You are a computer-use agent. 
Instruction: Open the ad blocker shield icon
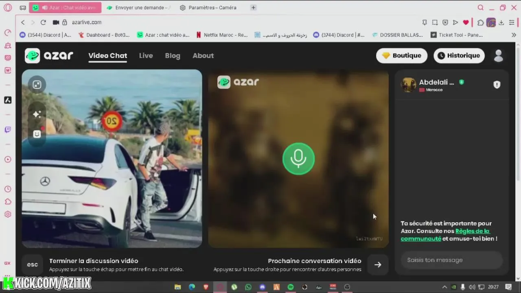(x=445, y=22)
